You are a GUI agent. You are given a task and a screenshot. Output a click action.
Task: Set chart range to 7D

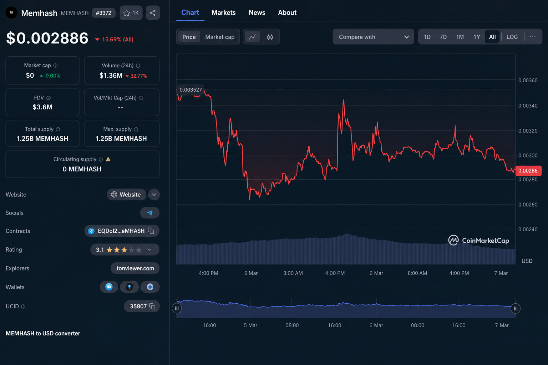click(443, 37)
